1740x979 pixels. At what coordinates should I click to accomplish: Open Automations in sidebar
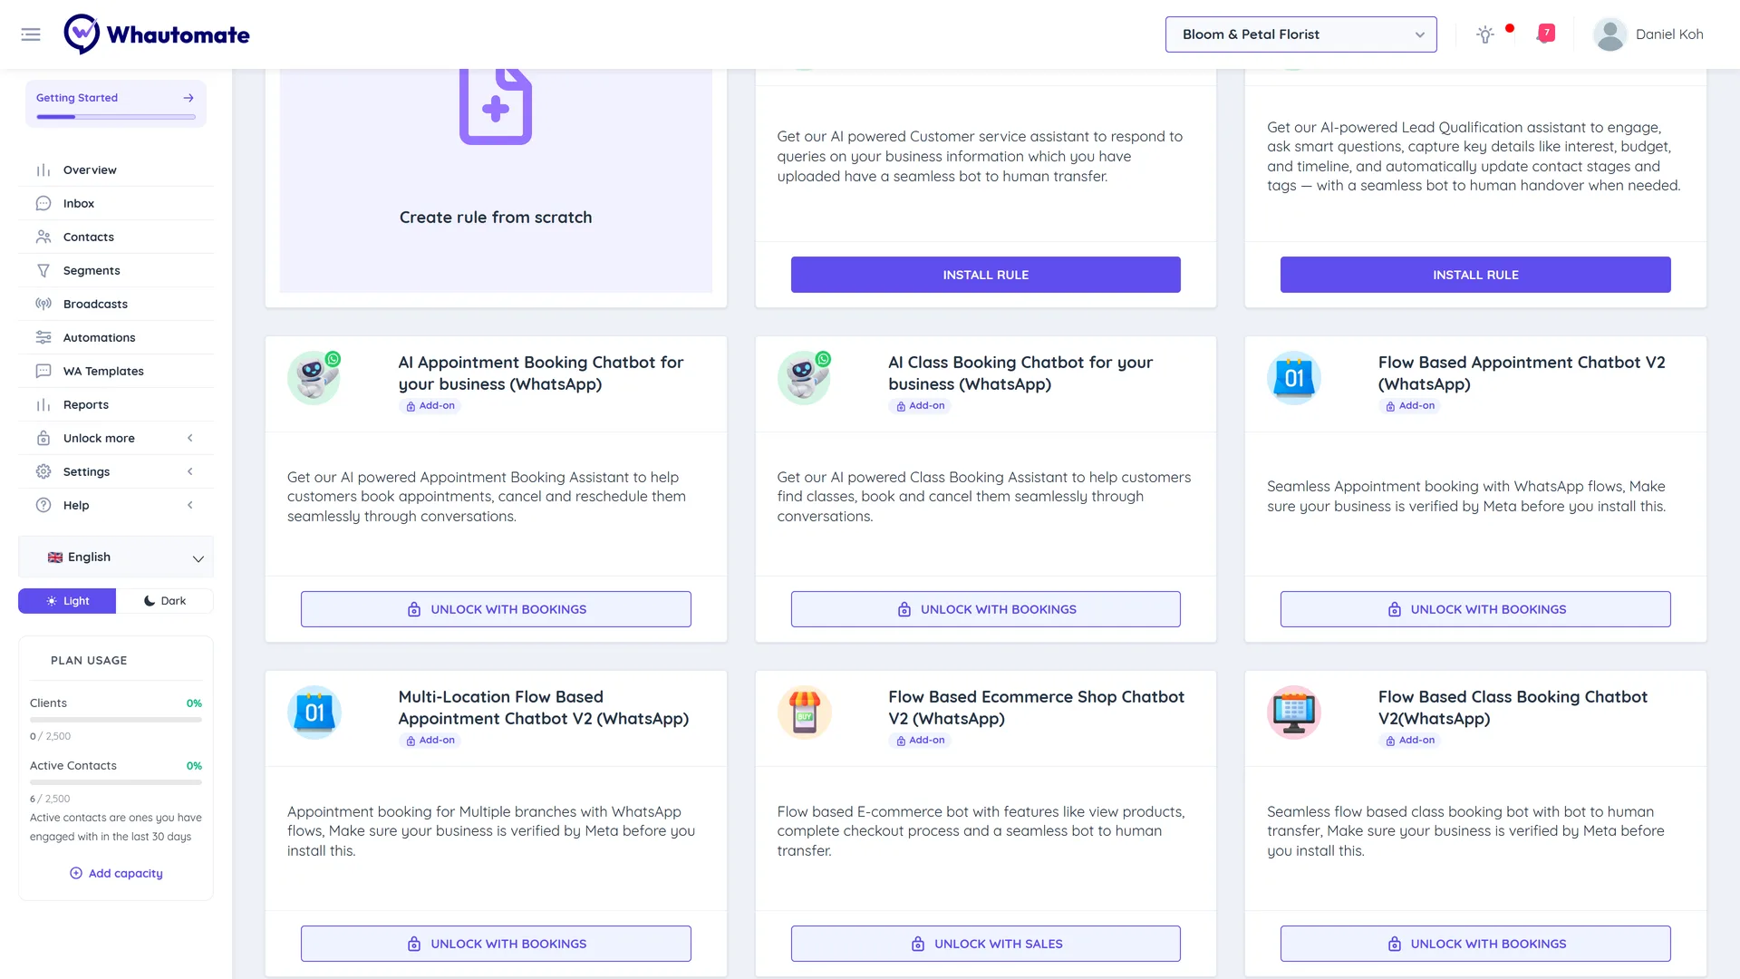click(116, 338)
